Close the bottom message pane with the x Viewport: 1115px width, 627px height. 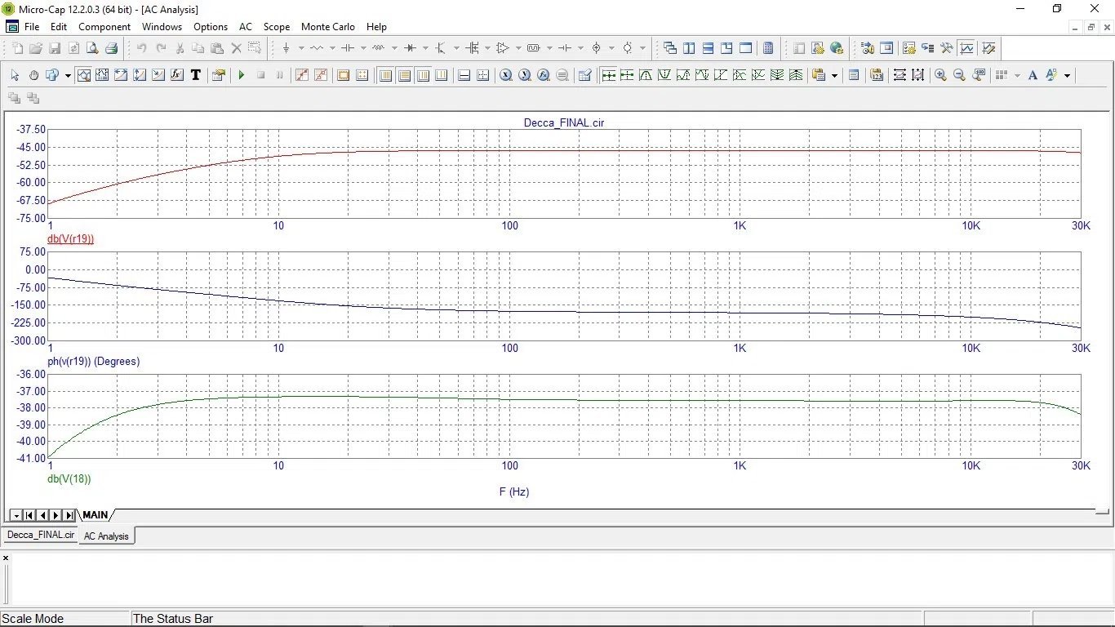point(6,558)
